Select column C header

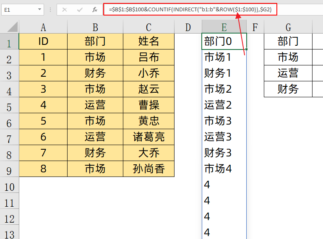click(149, 27)
